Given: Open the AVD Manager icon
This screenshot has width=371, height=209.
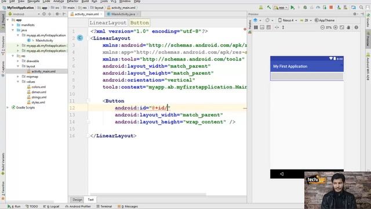Looking at the screenshot, I should point(345,8).
